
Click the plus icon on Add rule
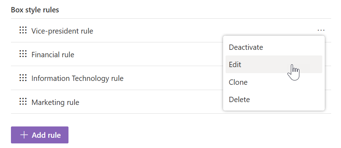(x=24, y=135)
